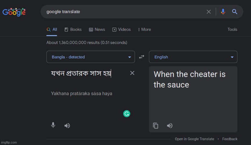Switch to the Books tab
Viewport: 251px width, 145px height.
[x=73, y=30]
